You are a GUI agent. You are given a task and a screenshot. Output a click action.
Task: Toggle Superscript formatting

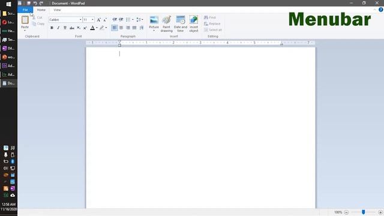click(x=85, y=28)
